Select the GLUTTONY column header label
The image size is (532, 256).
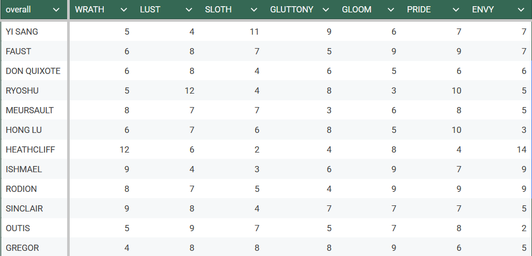click(292, 9)
